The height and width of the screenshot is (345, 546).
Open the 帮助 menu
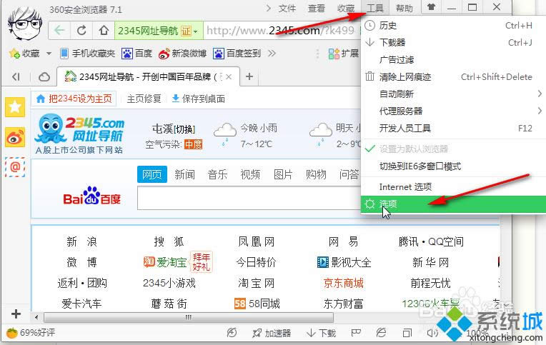[404, 8]
